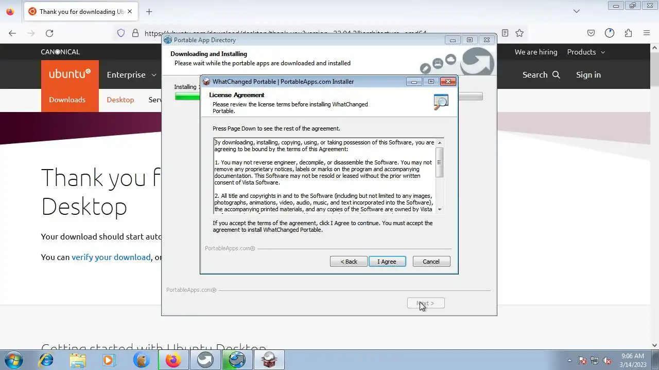This screenshot has height=370, width=659.
Task: Click the tracking protection shield icon
Action: [x=121, y=33]
